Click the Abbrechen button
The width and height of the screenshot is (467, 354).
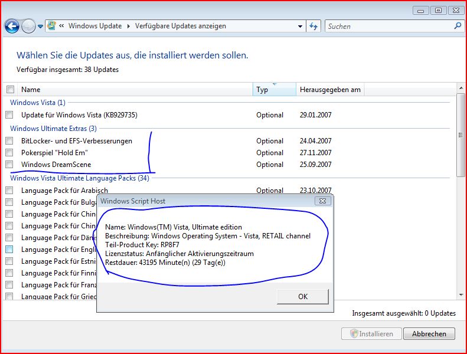429,334
